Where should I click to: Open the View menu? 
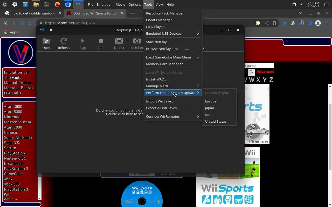[159, 4]
